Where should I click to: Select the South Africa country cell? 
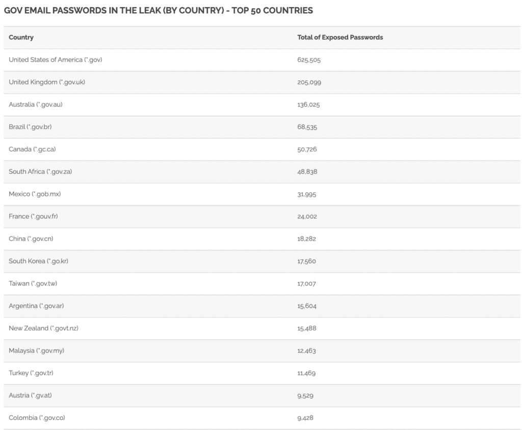point(40,171)
